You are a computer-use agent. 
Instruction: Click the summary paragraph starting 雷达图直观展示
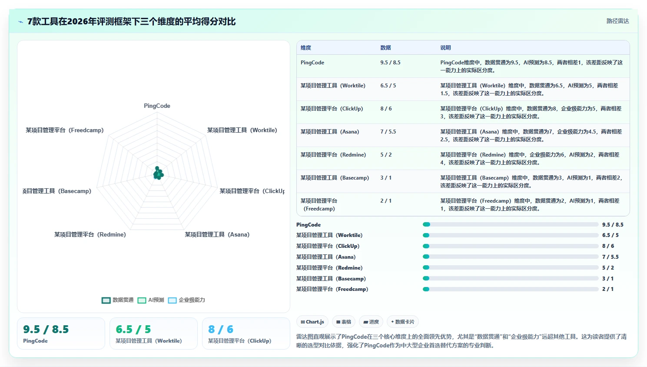(x=461, y=341)
